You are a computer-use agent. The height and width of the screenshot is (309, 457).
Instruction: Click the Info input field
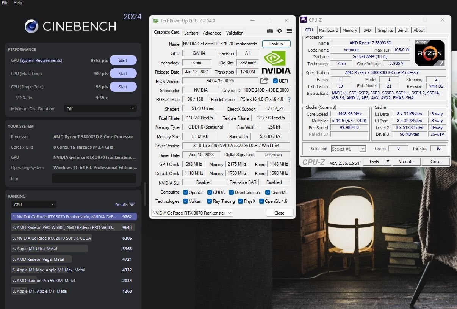tap(94, 178)
